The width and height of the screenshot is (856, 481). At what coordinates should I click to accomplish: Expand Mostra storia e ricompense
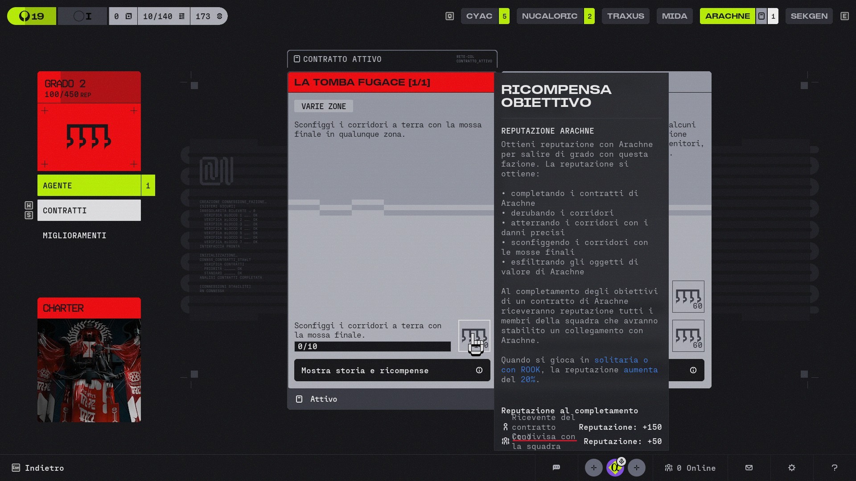coord(365,371)
